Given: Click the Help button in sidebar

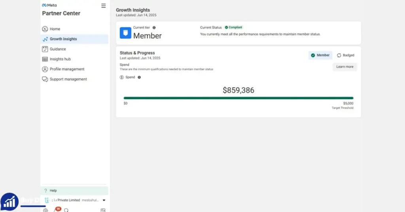Looking at the screenshot, I should [74, 191].
